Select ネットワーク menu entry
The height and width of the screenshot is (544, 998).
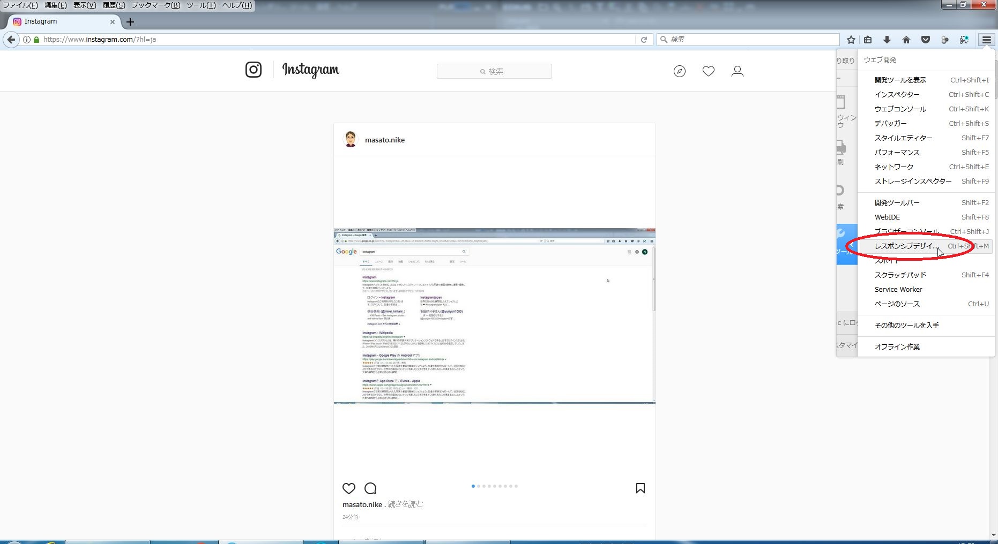pyautogui.click(x=926, y=167)
